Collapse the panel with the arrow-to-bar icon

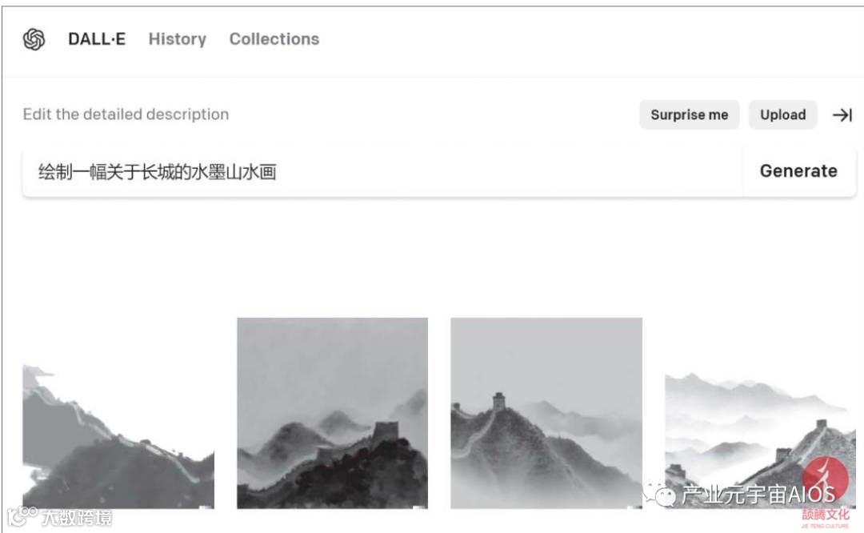842,114
